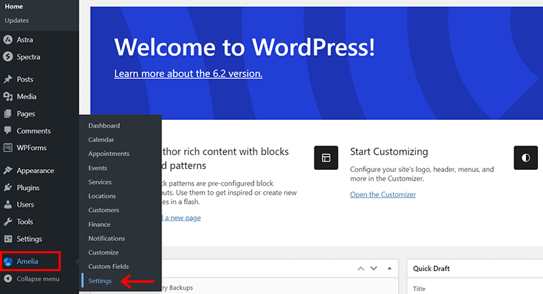Click the Tools wrench icon

[7, 223]
